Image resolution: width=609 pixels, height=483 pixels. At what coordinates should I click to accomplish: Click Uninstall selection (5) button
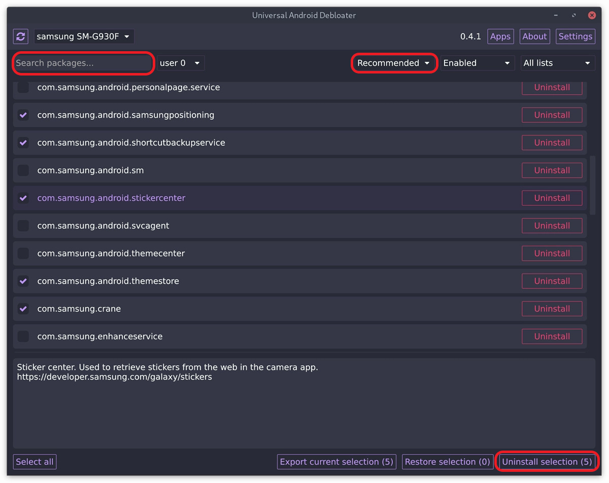coord(547,462)
